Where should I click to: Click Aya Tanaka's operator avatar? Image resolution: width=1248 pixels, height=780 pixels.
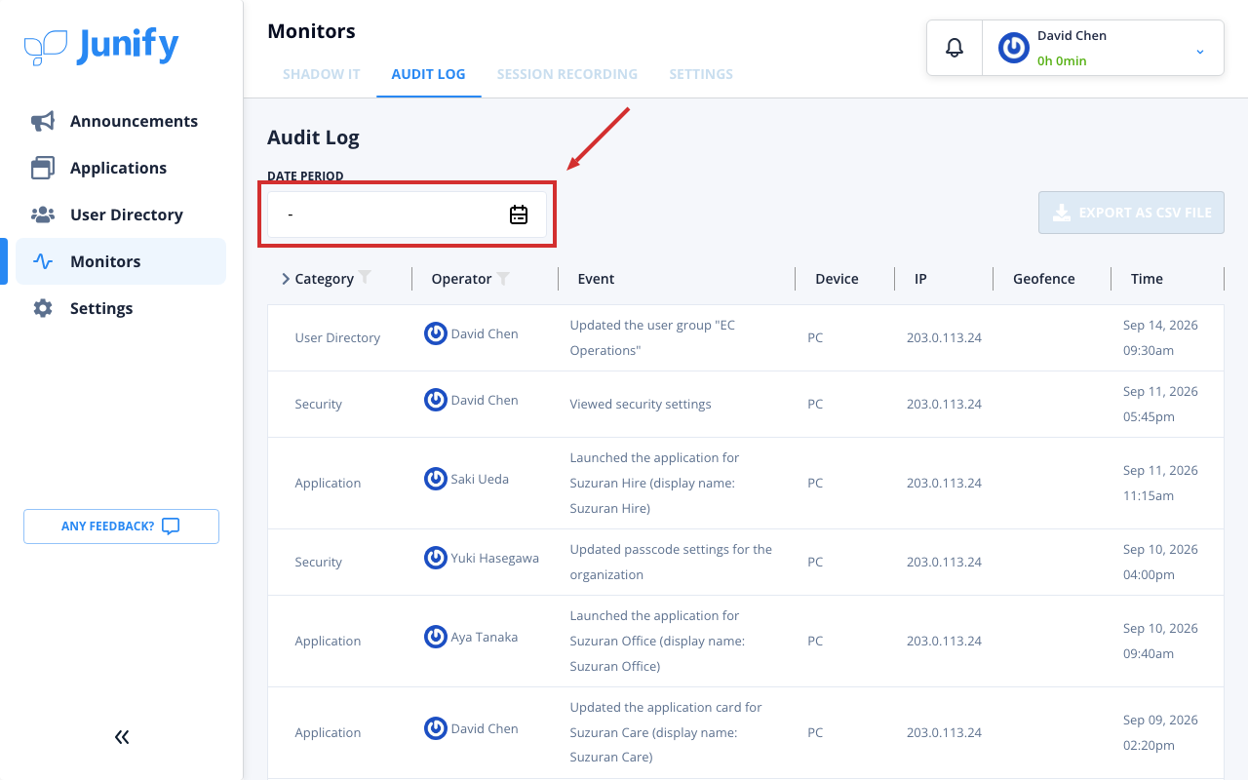[436, 637]
